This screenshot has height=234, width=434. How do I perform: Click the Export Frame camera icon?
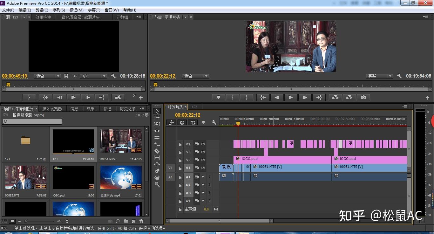(x=363, y=98)
